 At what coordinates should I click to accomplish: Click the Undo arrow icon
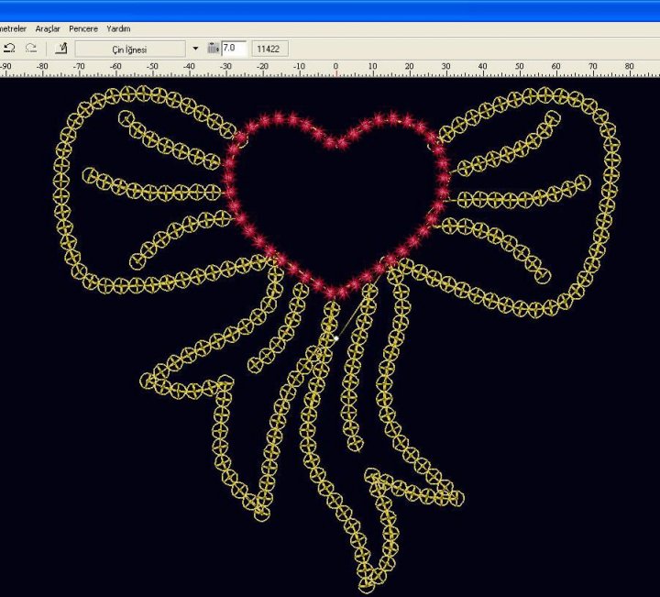pos(10,48)
